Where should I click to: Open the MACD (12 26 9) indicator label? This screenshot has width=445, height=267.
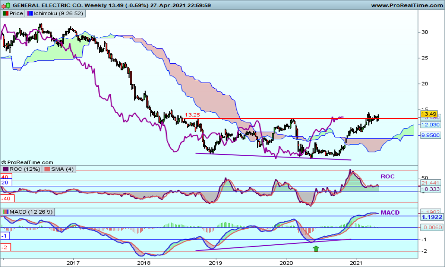coord(28,212)
